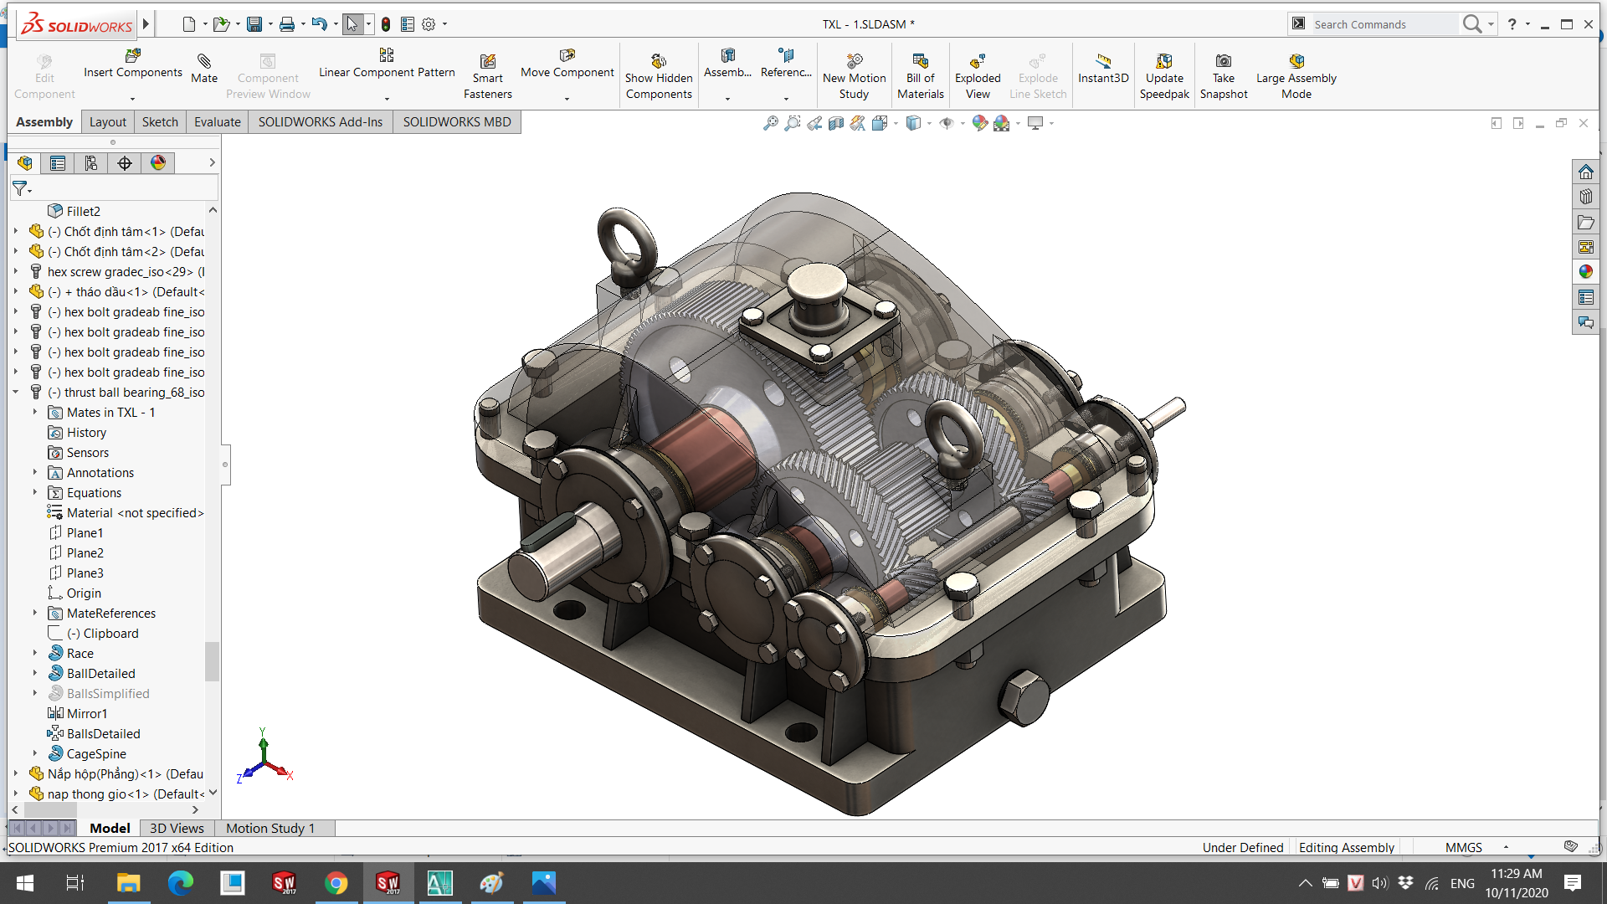
Task: Activate the Section View tool
Action: (836, 123)
